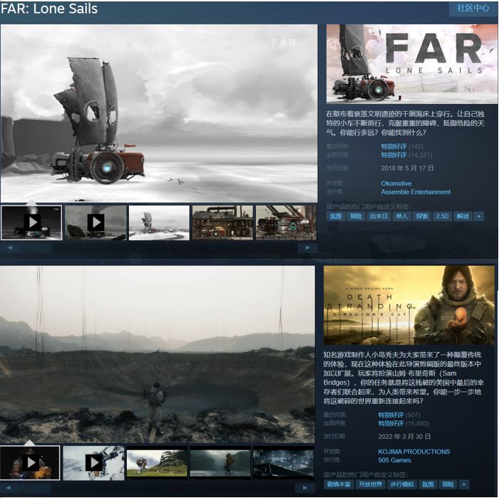The height and width of the screenshot is (498, 499).
Task: Select Death Stranding dark night scene thumbnail
Action: click(284, 462)
